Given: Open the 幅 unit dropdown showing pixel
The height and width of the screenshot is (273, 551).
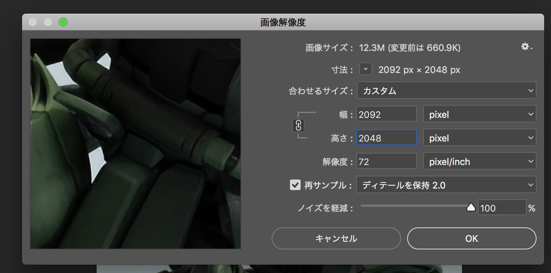Looking at the screenshot, I should pos(479,114).
